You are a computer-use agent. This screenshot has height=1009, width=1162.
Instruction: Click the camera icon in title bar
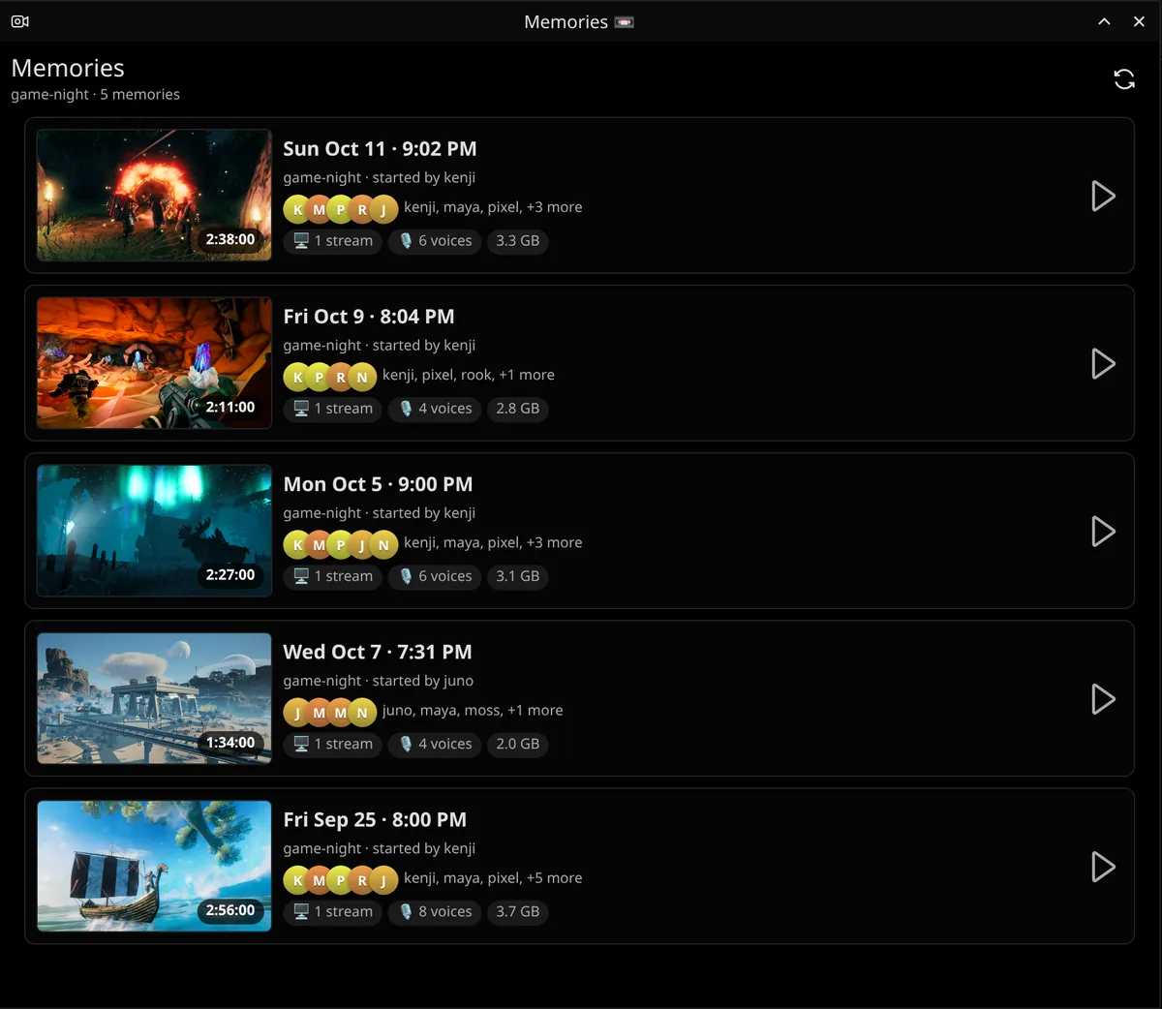tap(19, 21)
